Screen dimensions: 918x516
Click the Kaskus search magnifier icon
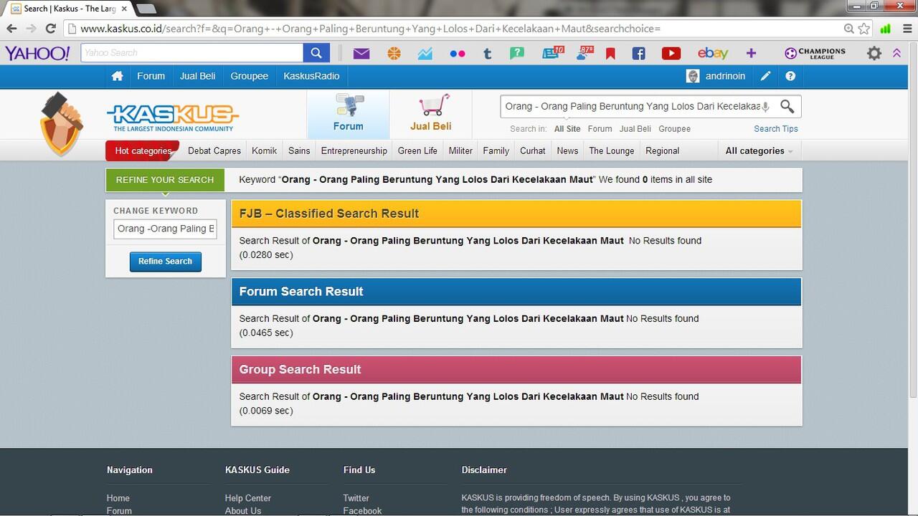point(787,107)
